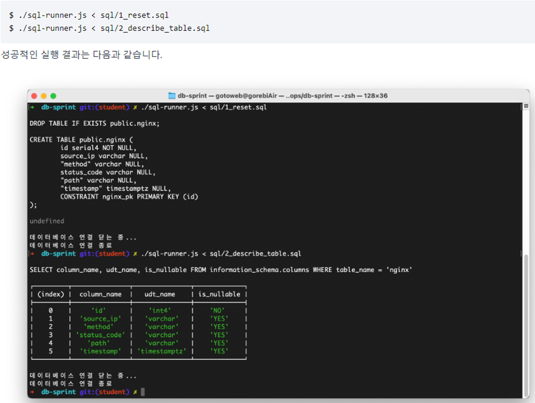This screenshot has width=535, height=403.
Task: Click the 'path' table cell
Action: [98, 343]
